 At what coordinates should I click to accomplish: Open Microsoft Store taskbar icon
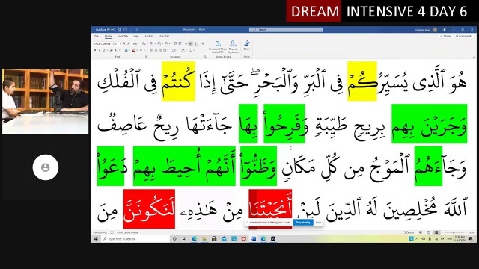(x=214, y=239)
